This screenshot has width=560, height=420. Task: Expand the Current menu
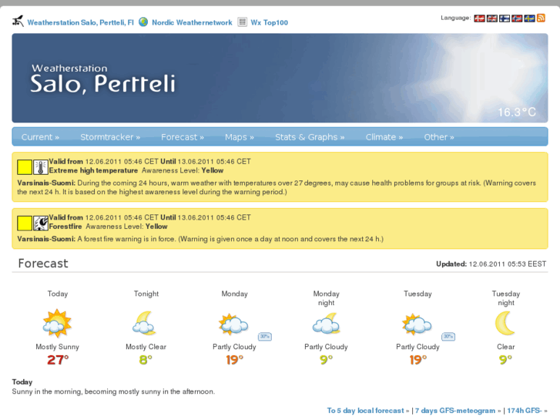click(40, 137)
